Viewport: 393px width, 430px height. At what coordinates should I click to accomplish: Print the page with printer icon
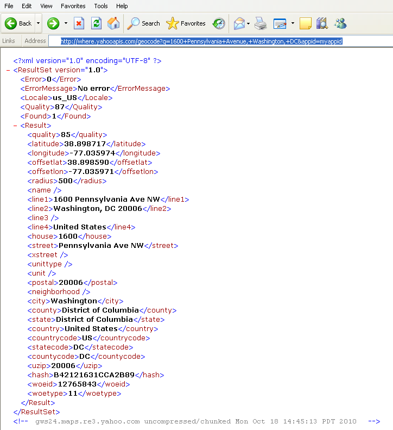point(261,23)
